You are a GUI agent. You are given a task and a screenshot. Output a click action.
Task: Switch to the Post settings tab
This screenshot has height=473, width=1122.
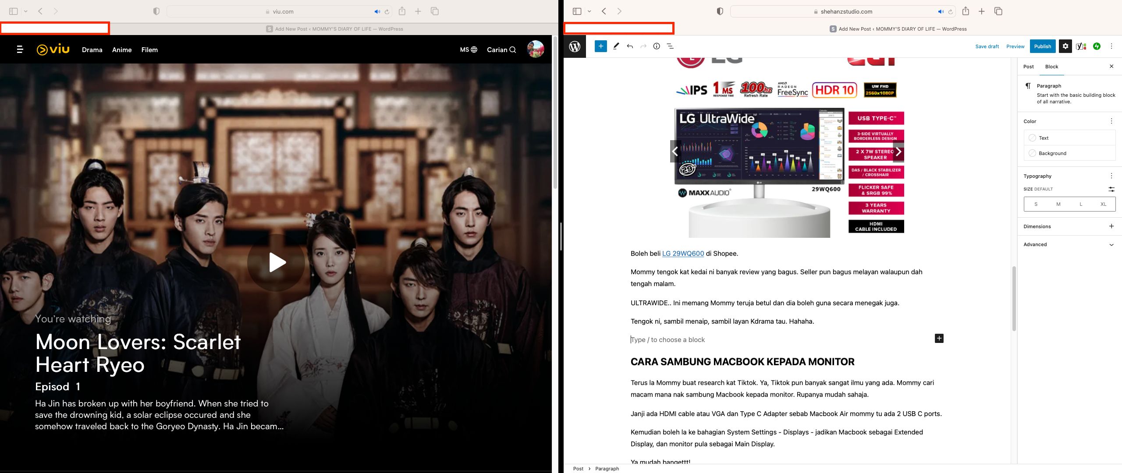(x=1028, y=67)
